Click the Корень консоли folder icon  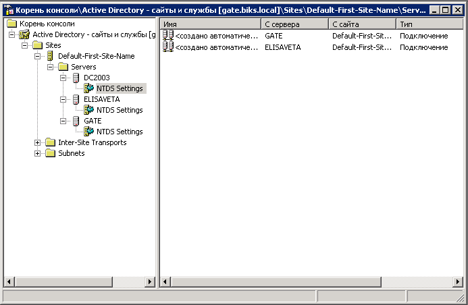(x=12, y=24)
